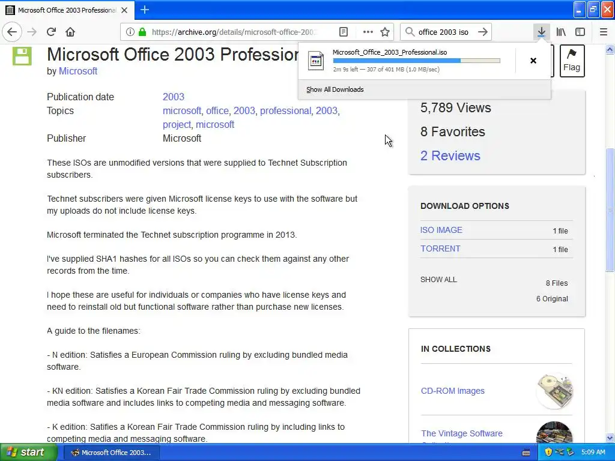615x461 pixels.
Task: Select the Microsoft Office 2003 Professional tab
Action: 67,10
